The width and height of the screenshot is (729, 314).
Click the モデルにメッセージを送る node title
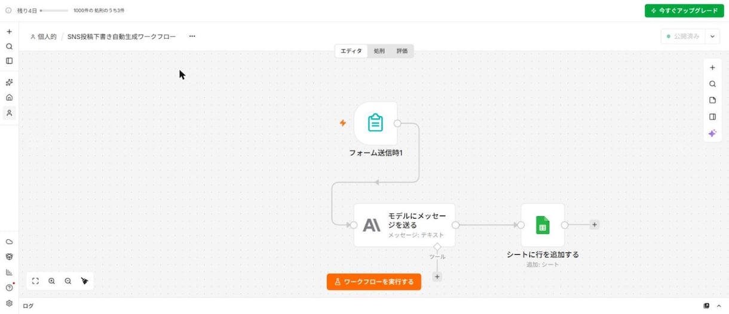pos(417,220)
